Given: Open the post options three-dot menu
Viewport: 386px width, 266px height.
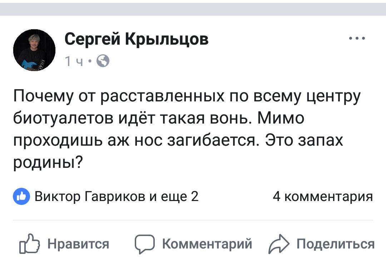Looking at the screenshot, I should click(357, 38).
